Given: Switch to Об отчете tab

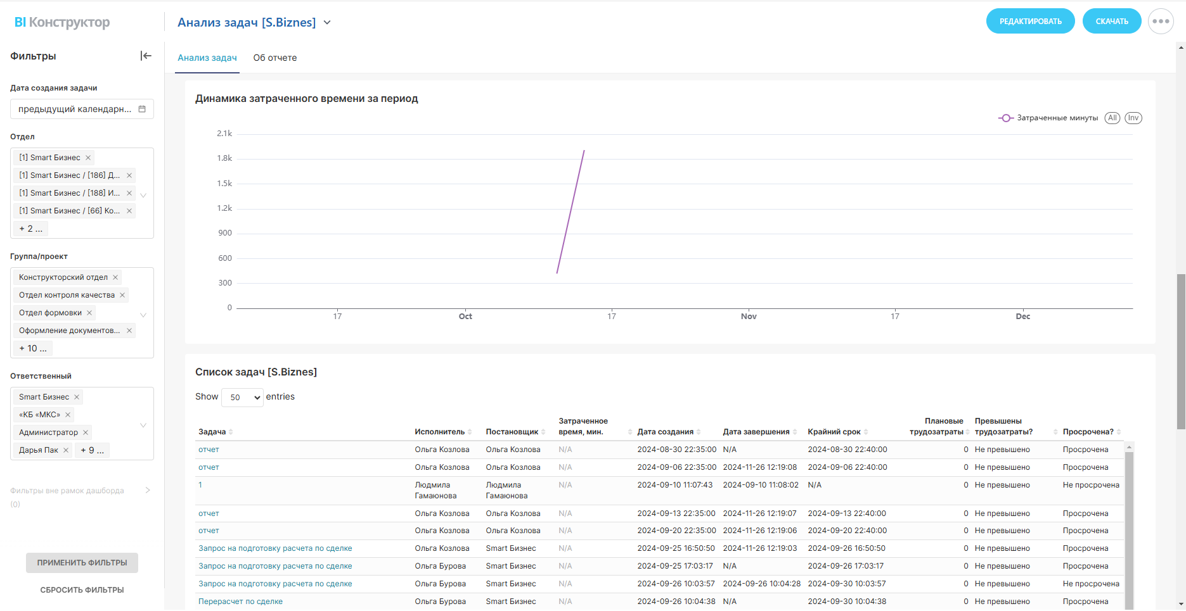Looking at the screenshot, I should tap(274, 58).
